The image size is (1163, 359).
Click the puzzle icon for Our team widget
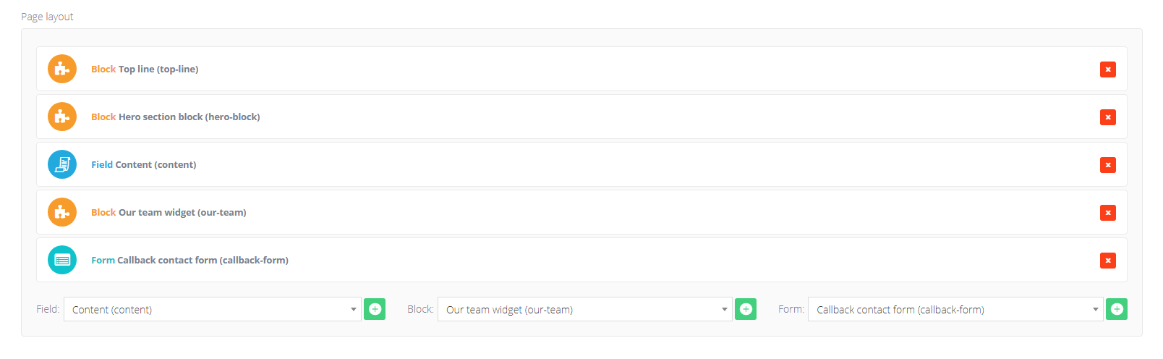[x=62, y=213]
